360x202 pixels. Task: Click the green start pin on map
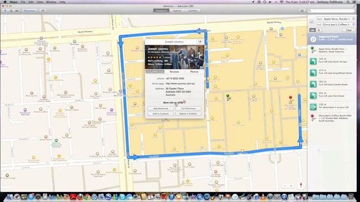point(228,97)
